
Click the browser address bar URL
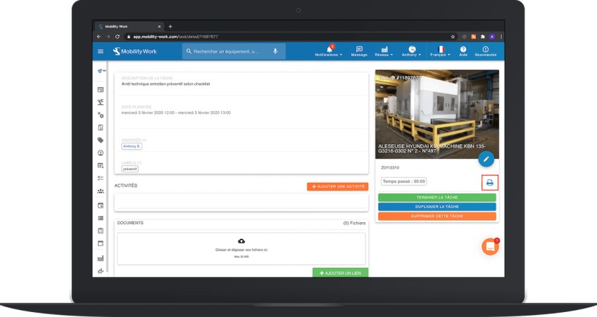[175, 37]
